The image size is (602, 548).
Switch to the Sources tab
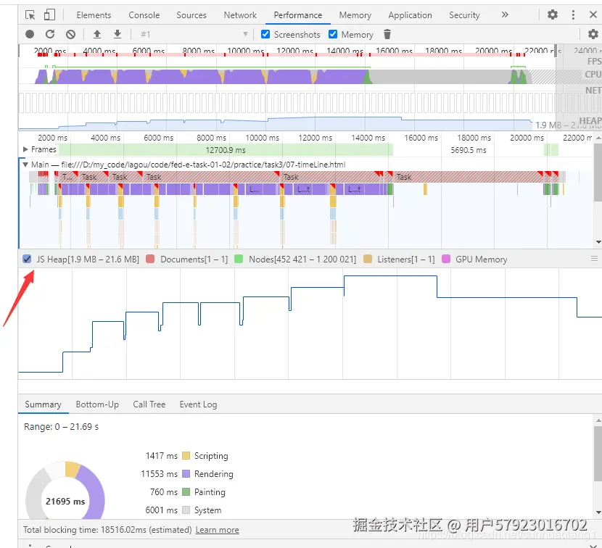point(191,15)
